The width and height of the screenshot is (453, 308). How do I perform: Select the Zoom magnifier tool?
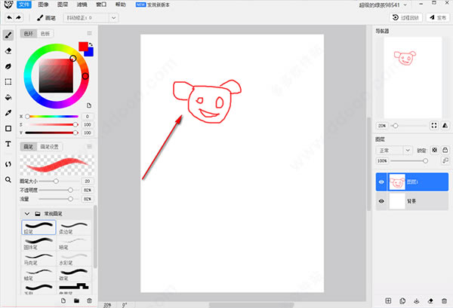tap(8, 180)
